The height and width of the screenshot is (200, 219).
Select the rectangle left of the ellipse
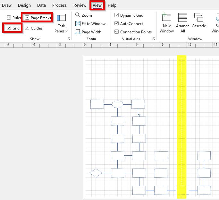(x=97, y=104)
